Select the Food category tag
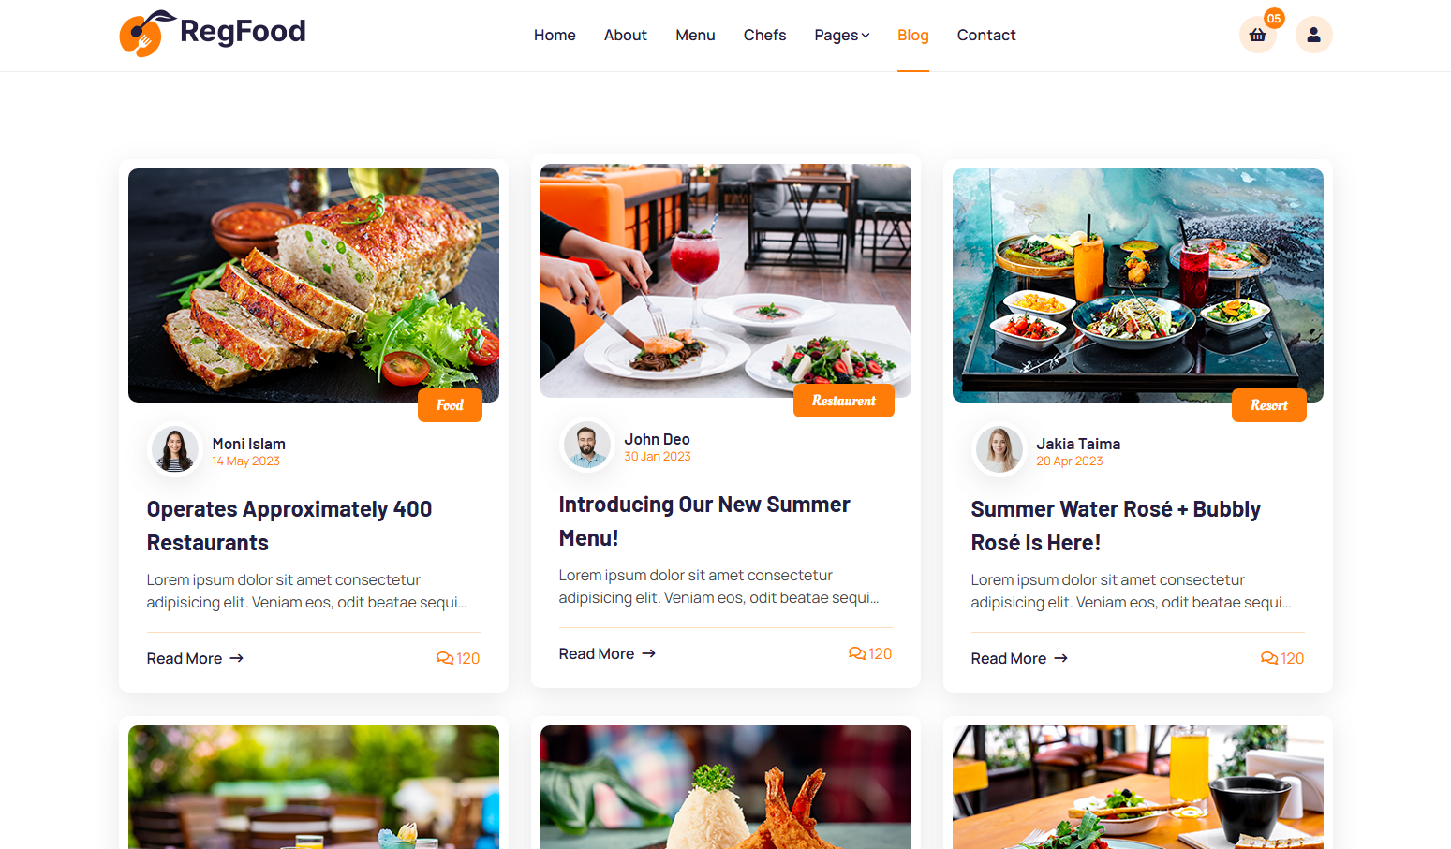1451x849 pixels. (450, 405)
